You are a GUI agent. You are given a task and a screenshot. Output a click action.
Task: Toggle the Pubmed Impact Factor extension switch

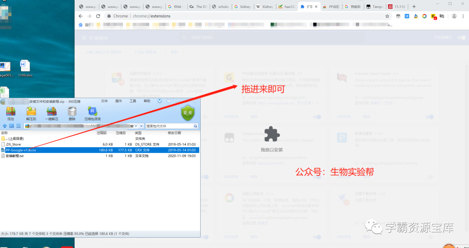click(429, 117)
